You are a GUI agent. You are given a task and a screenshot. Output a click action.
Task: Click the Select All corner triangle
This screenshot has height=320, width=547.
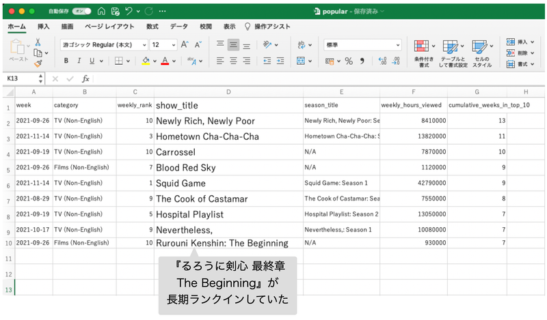(10, 92)
